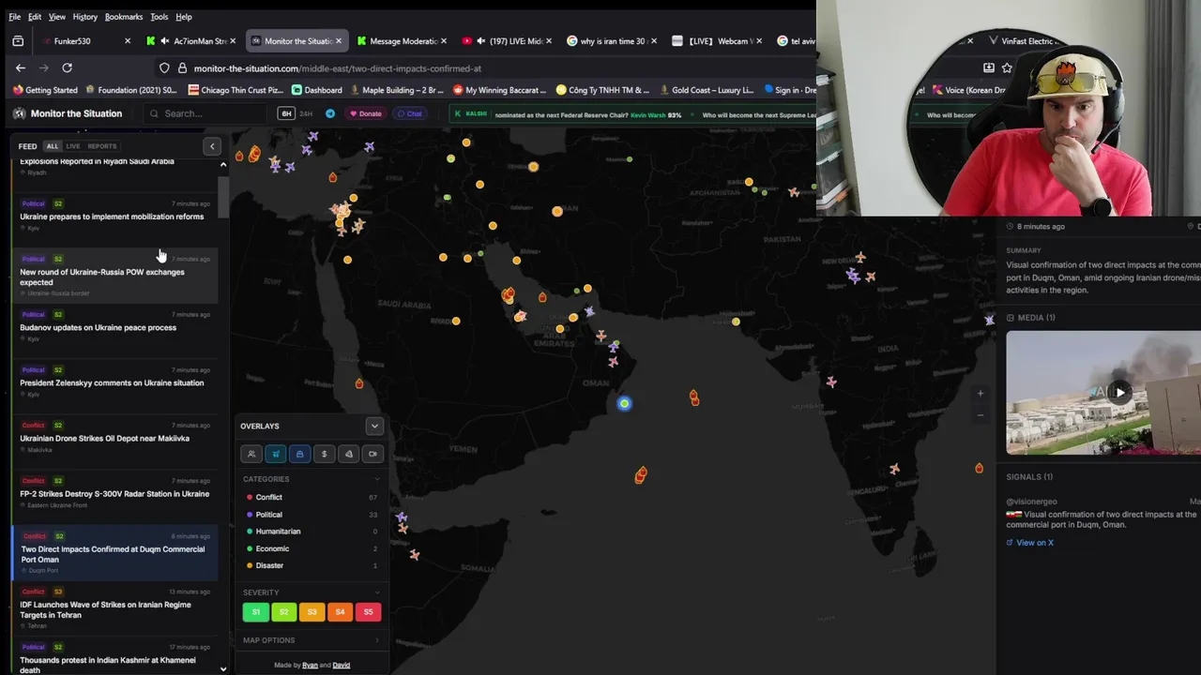
Task: Select the REPORTS feed tab
Action: pos(102,146)
